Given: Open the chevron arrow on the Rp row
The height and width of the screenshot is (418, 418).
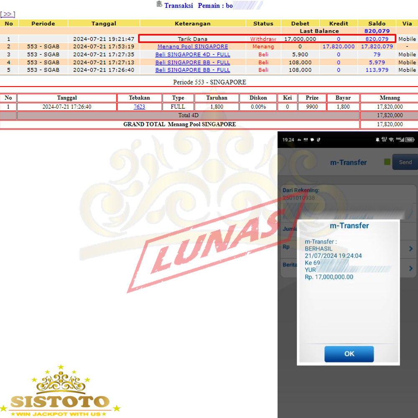Looking at the screenshot, I should coord(410,249).
